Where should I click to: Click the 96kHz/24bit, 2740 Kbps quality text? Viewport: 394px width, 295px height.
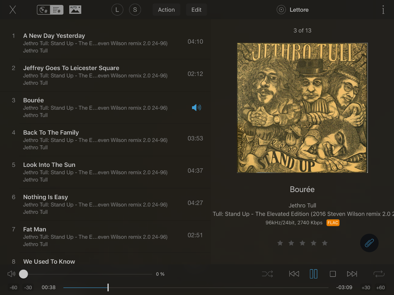pos(294,222)
